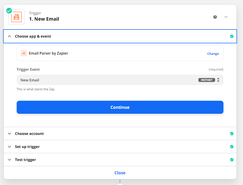Collapse the Choose app & event section
This screenshot has width=243, height=185.
coord(9,36)
